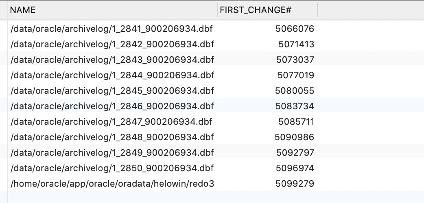424x203 pixels.
Task: Click the 5096974 change number cell
Action: click(x=295, y=168)
